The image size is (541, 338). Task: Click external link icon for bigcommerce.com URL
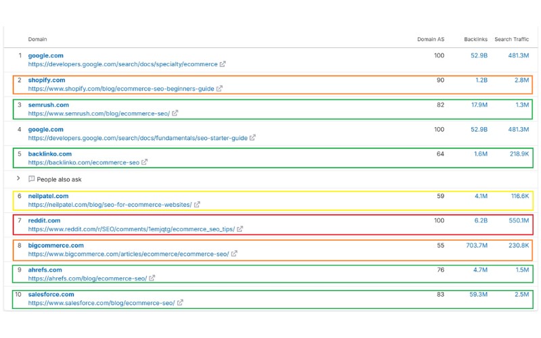(x=234, y=254)
